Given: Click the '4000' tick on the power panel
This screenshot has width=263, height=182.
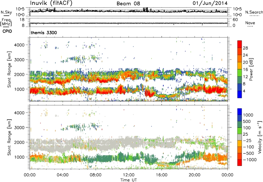Looking at the screenshot, I should pos(19,45).
